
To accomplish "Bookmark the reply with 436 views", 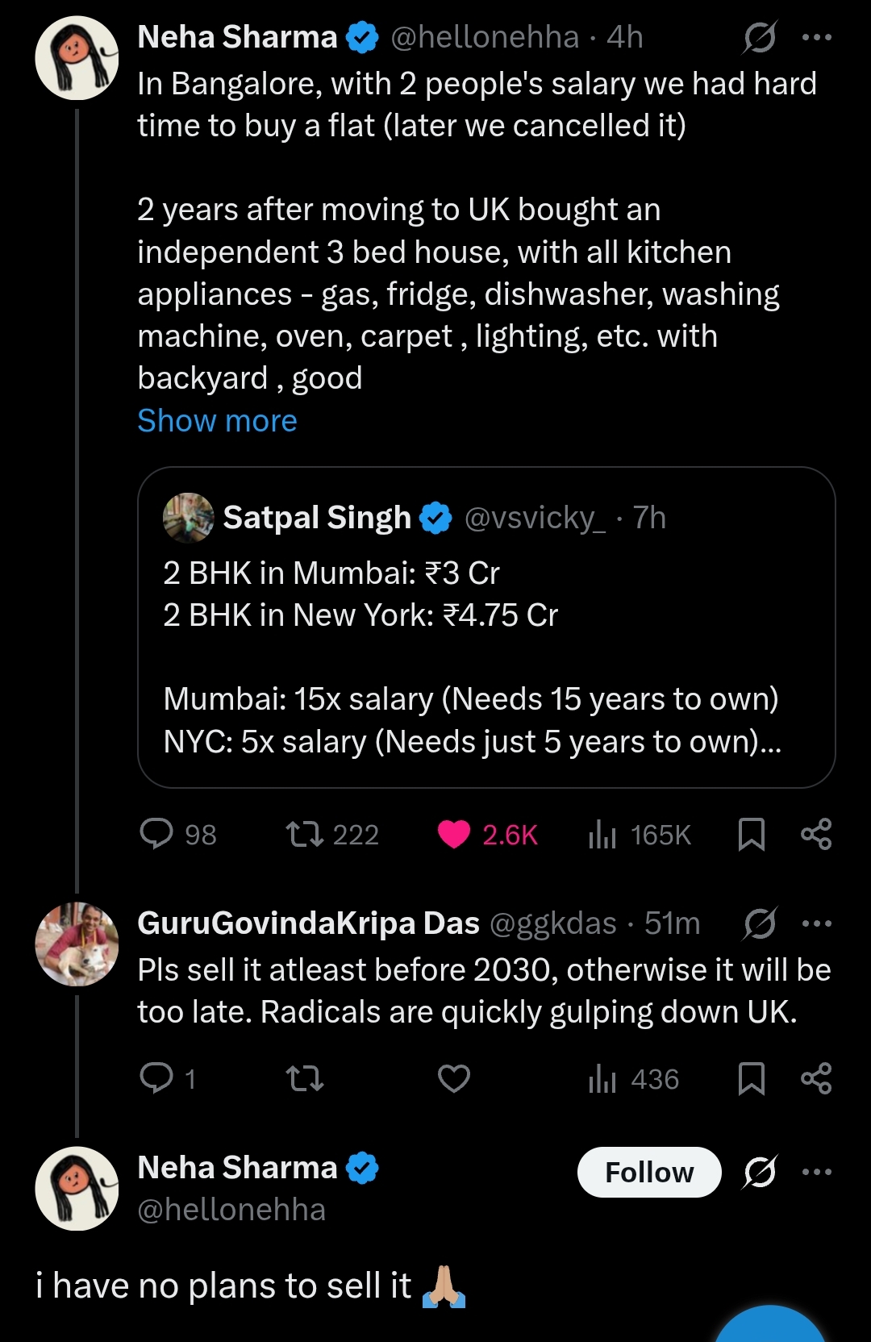I will [752, 1078].
